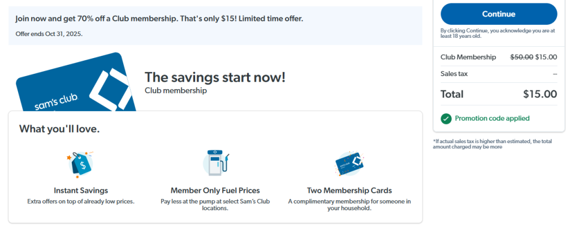Image resolution: width=579 pixels, height=230 pixels.
Task: Click the blue Continue button
Action: click(499, 14)
